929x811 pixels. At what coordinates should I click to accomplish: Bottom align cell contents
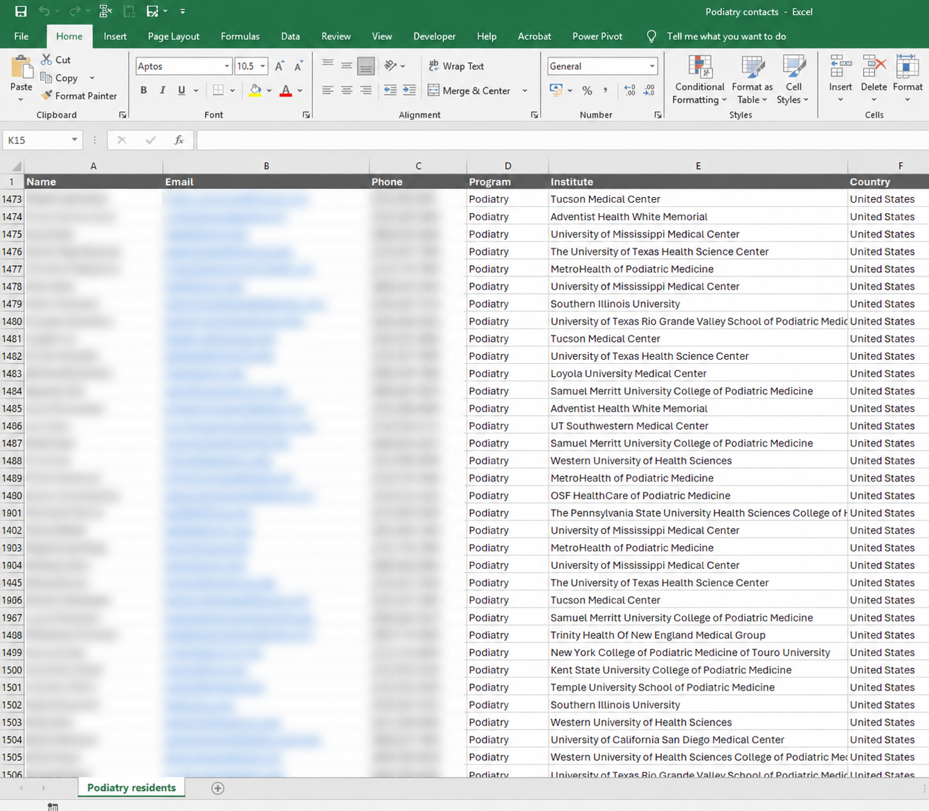pyautogui.click(x=366, y=66)
